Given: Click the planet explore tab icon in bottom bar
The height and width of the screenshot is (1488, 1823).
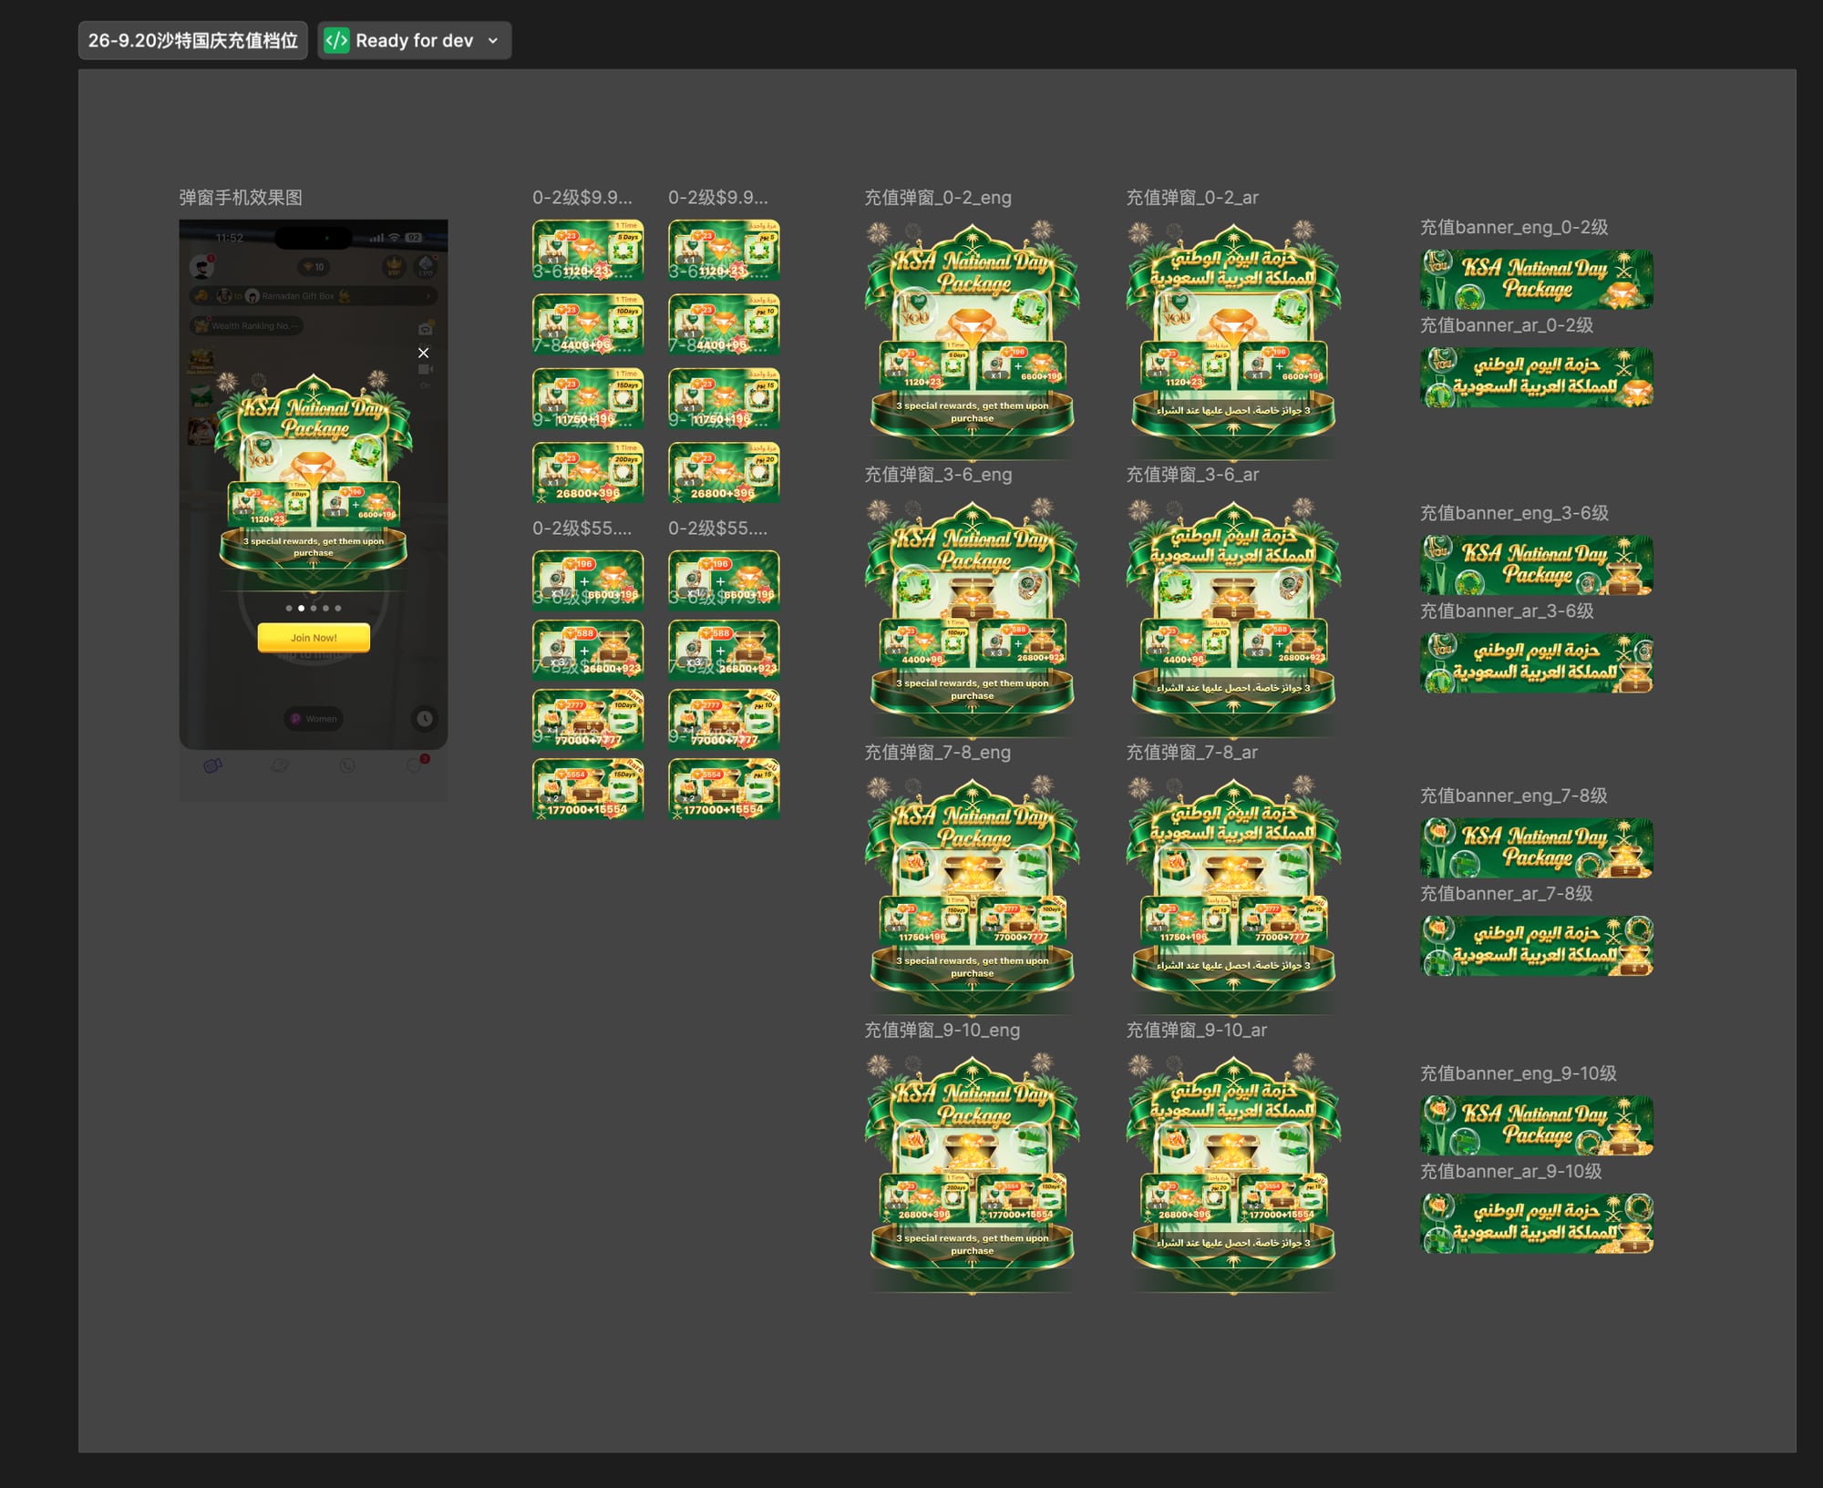Looking at the screenshot, I should click(x=280, y=765).
